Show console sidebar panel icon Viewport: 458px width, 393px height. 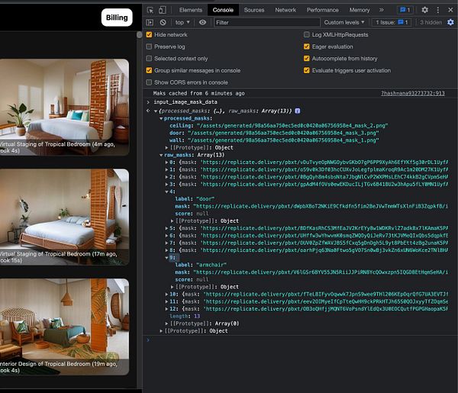[x=150, y=22]
